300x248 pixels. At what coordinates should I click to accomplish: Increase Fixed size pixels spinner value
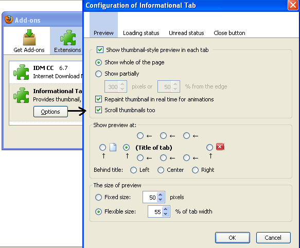pyautogui.click(x=161, y=195)
